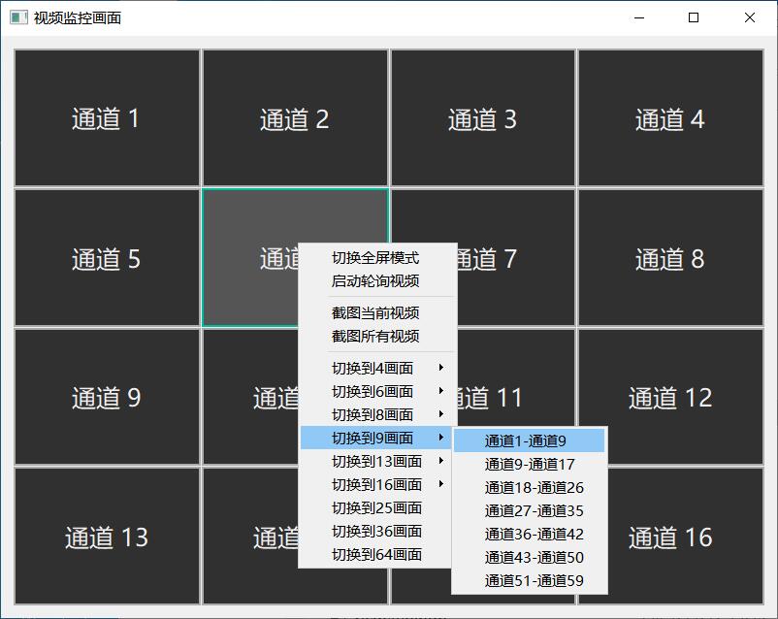
Task: Click the 通道 8 video panel
Action: (x=670, y=258)
